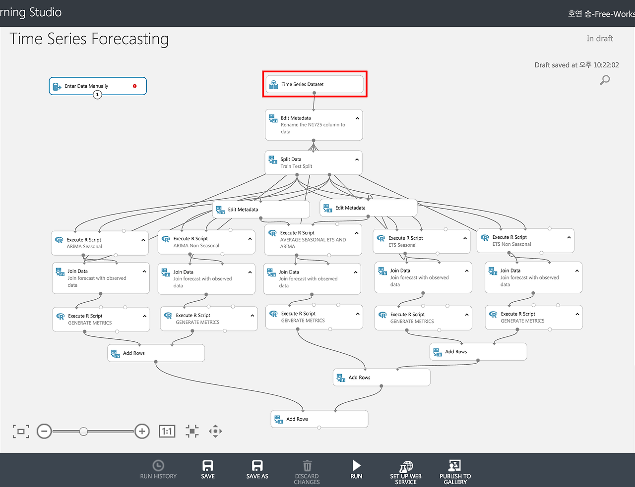Click the R icon on AVERAGE SEASONAL ETS AND ARIMA
This screenshot has height=487, width=635.
click(x=273, y=233)
